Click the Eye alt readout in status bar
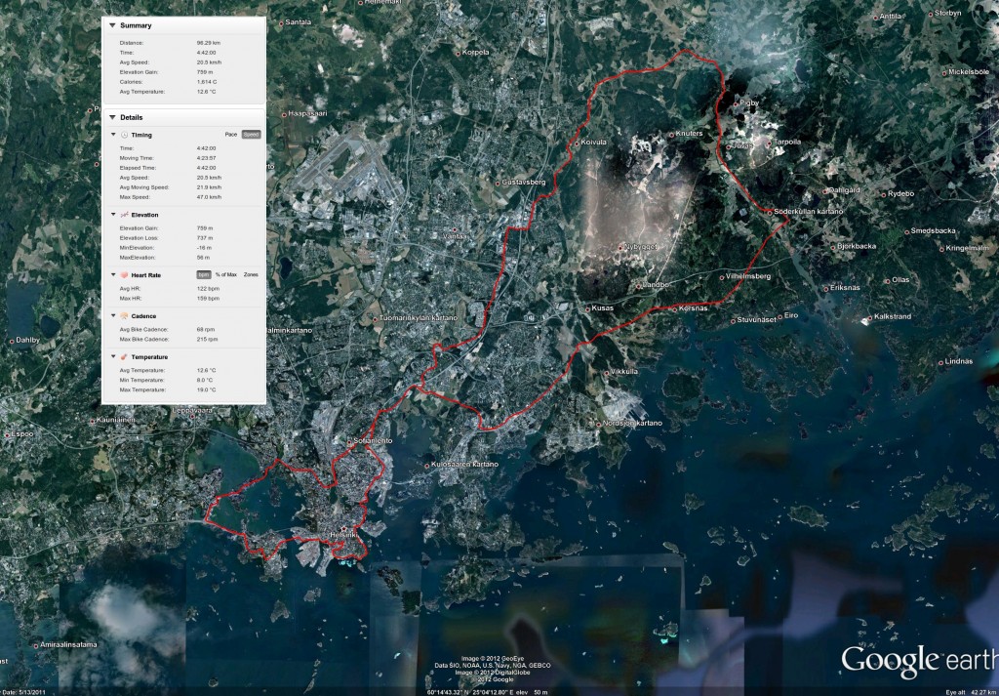Screen dimensions: 999x696 pos(971,691)
